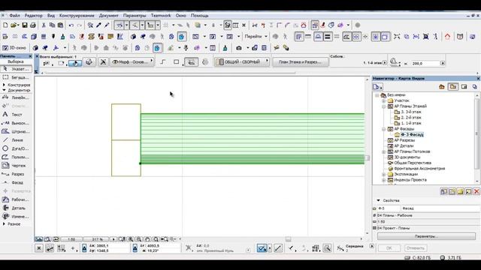Pick up parameters with the eyedropper icon

tap(98, 25)
